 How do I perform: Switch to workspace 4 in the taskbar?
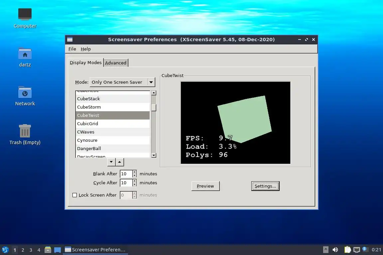coord(39,250)
